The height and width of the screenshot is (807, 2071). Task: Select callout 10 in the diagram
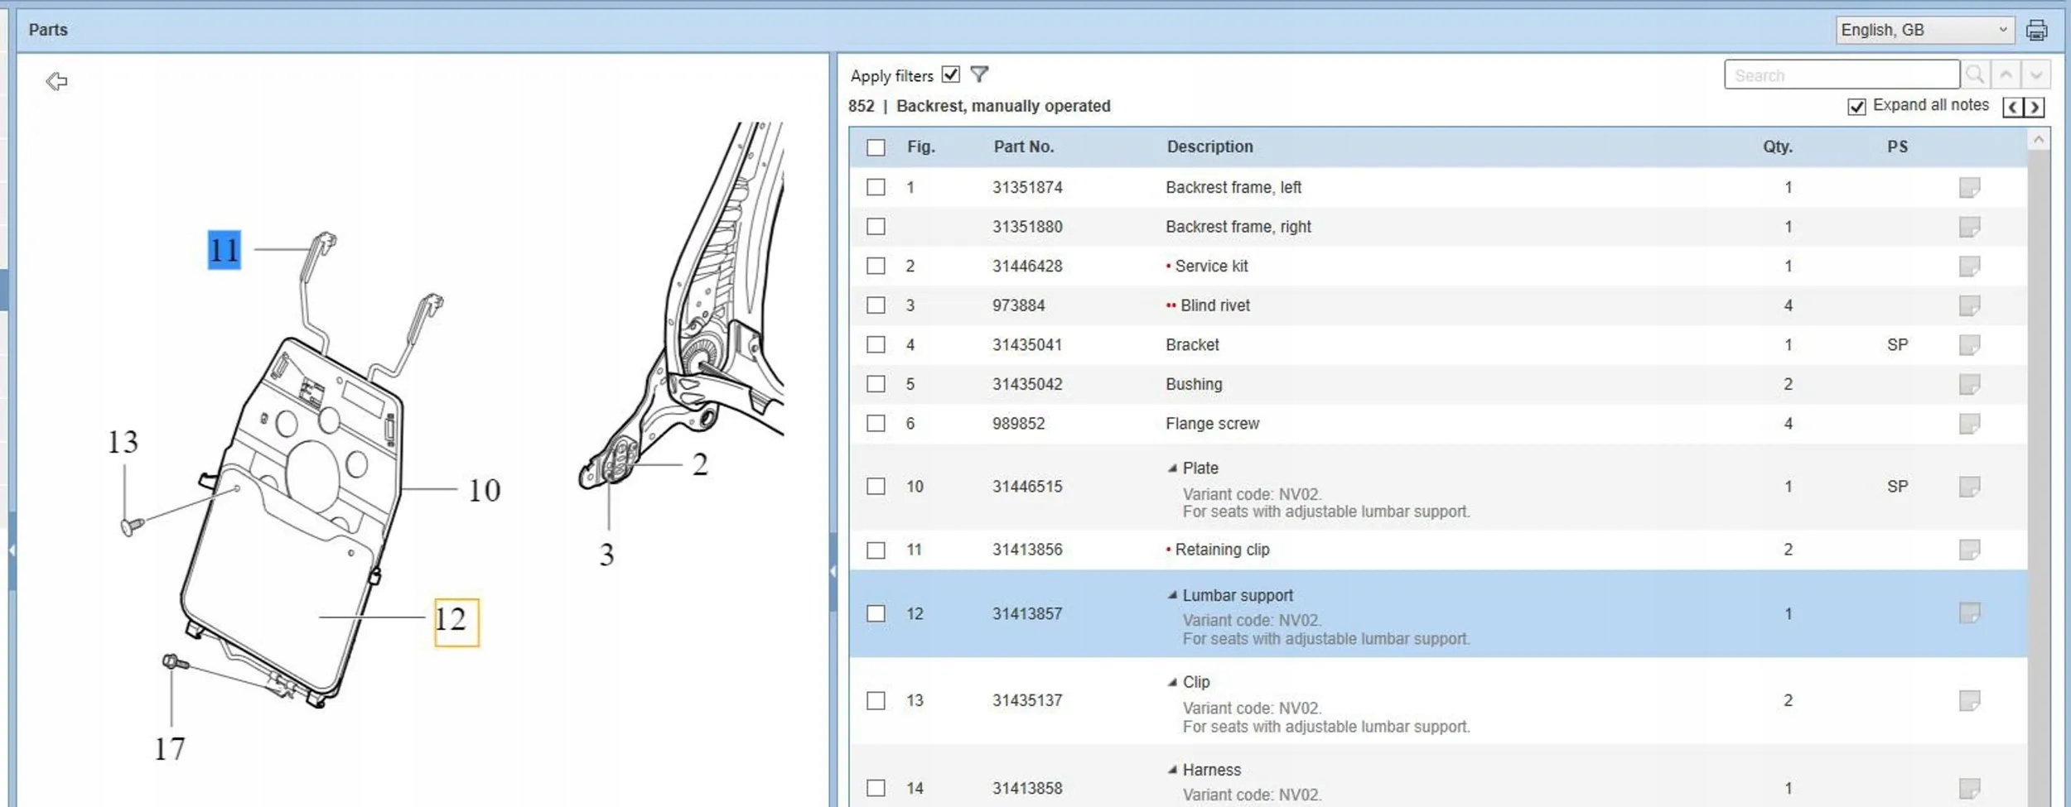[x=485, y=490]
